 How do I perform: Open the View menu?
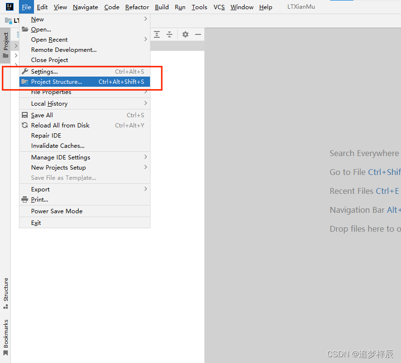(60, 7)
